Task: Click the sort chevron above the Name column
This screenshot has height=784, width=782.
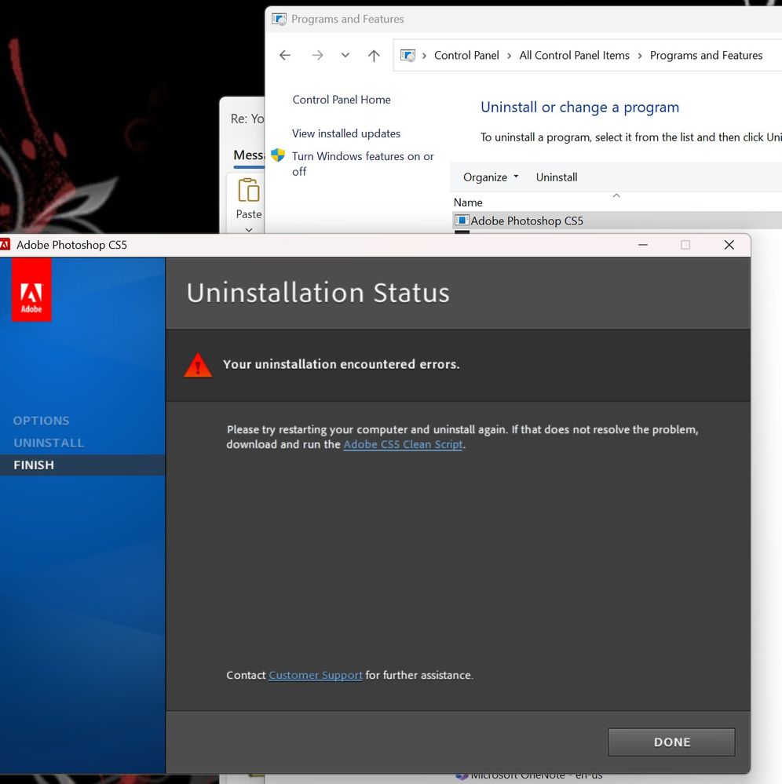Action: point(616,195)
